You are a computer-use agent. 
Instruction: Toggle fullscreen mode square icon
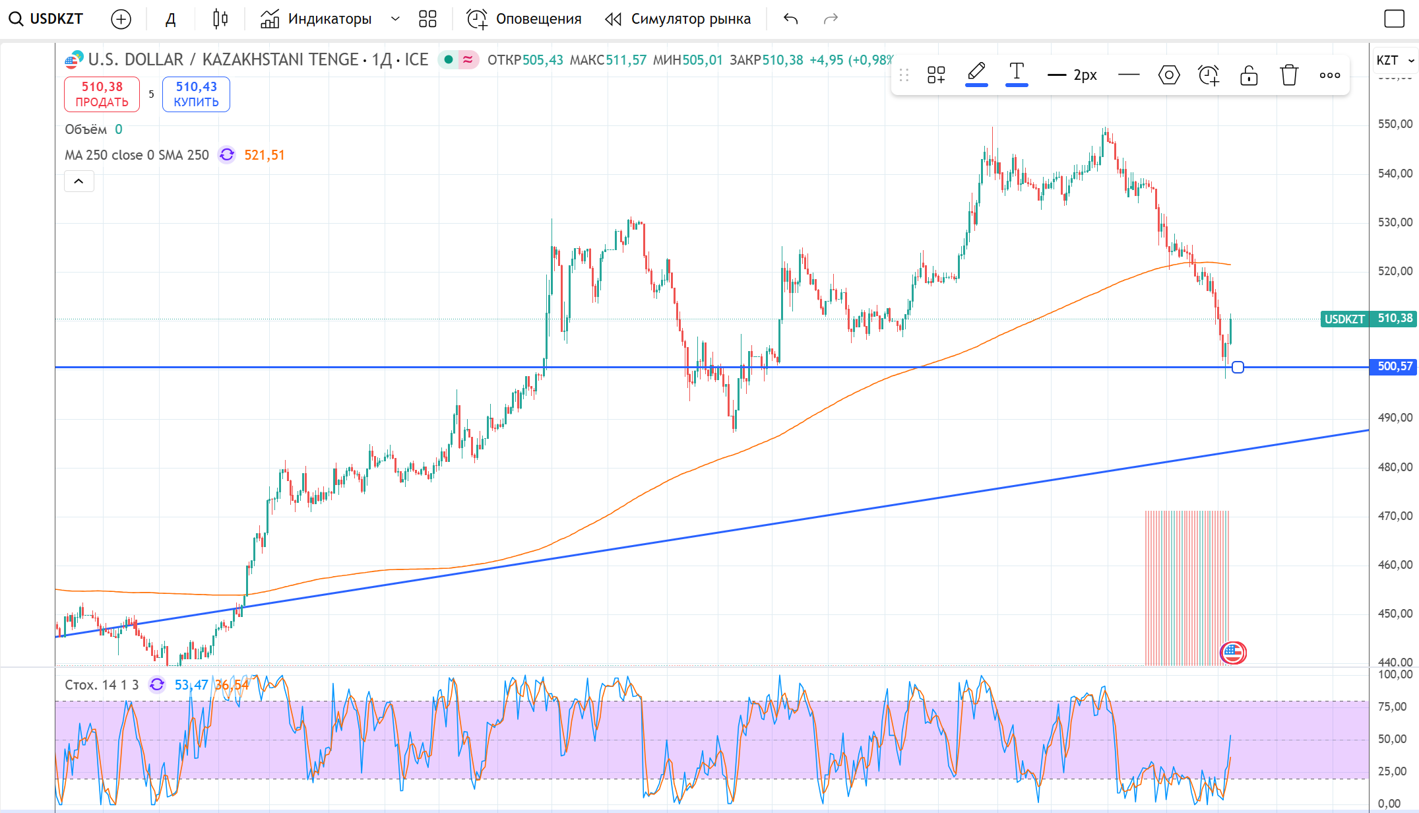pyautogui.click(x=1394, y=19)
